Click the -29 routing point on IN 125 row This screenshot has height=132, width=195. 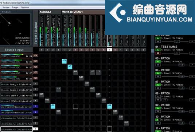point(64,61)
